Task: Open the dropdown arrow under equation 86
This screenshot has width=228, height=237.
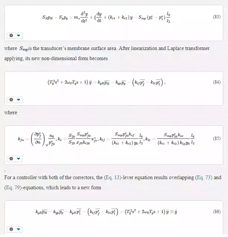Action: click(x=18, y=230)
